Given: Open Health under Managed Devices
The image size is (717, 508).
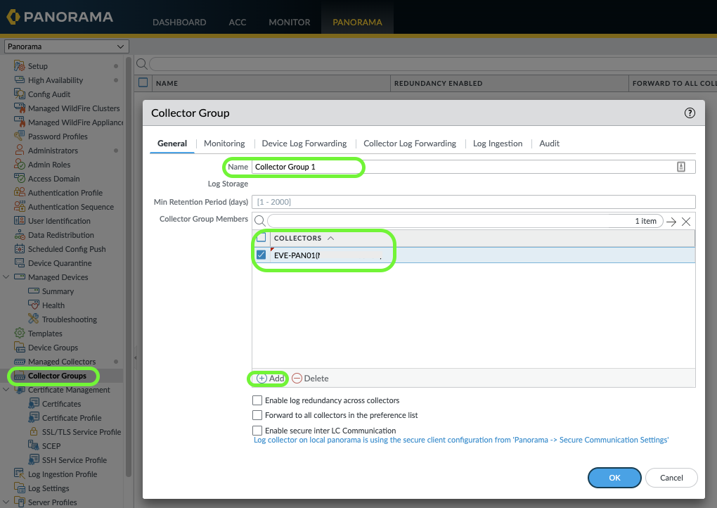Looking at the screenshot, I should point(55,305).
